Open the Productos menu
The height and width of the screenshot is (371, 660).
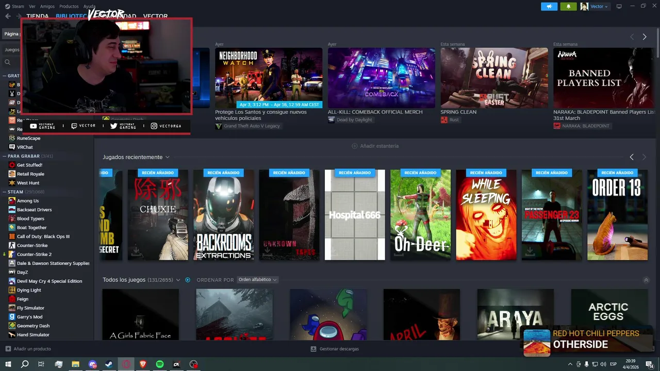69,6
